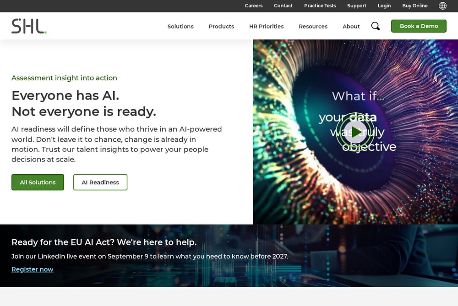The height and width of the screenshot is (306, 458).
Task: Click the 'Join our LinkedIn live event' text
Action: [x=150, y=256]
